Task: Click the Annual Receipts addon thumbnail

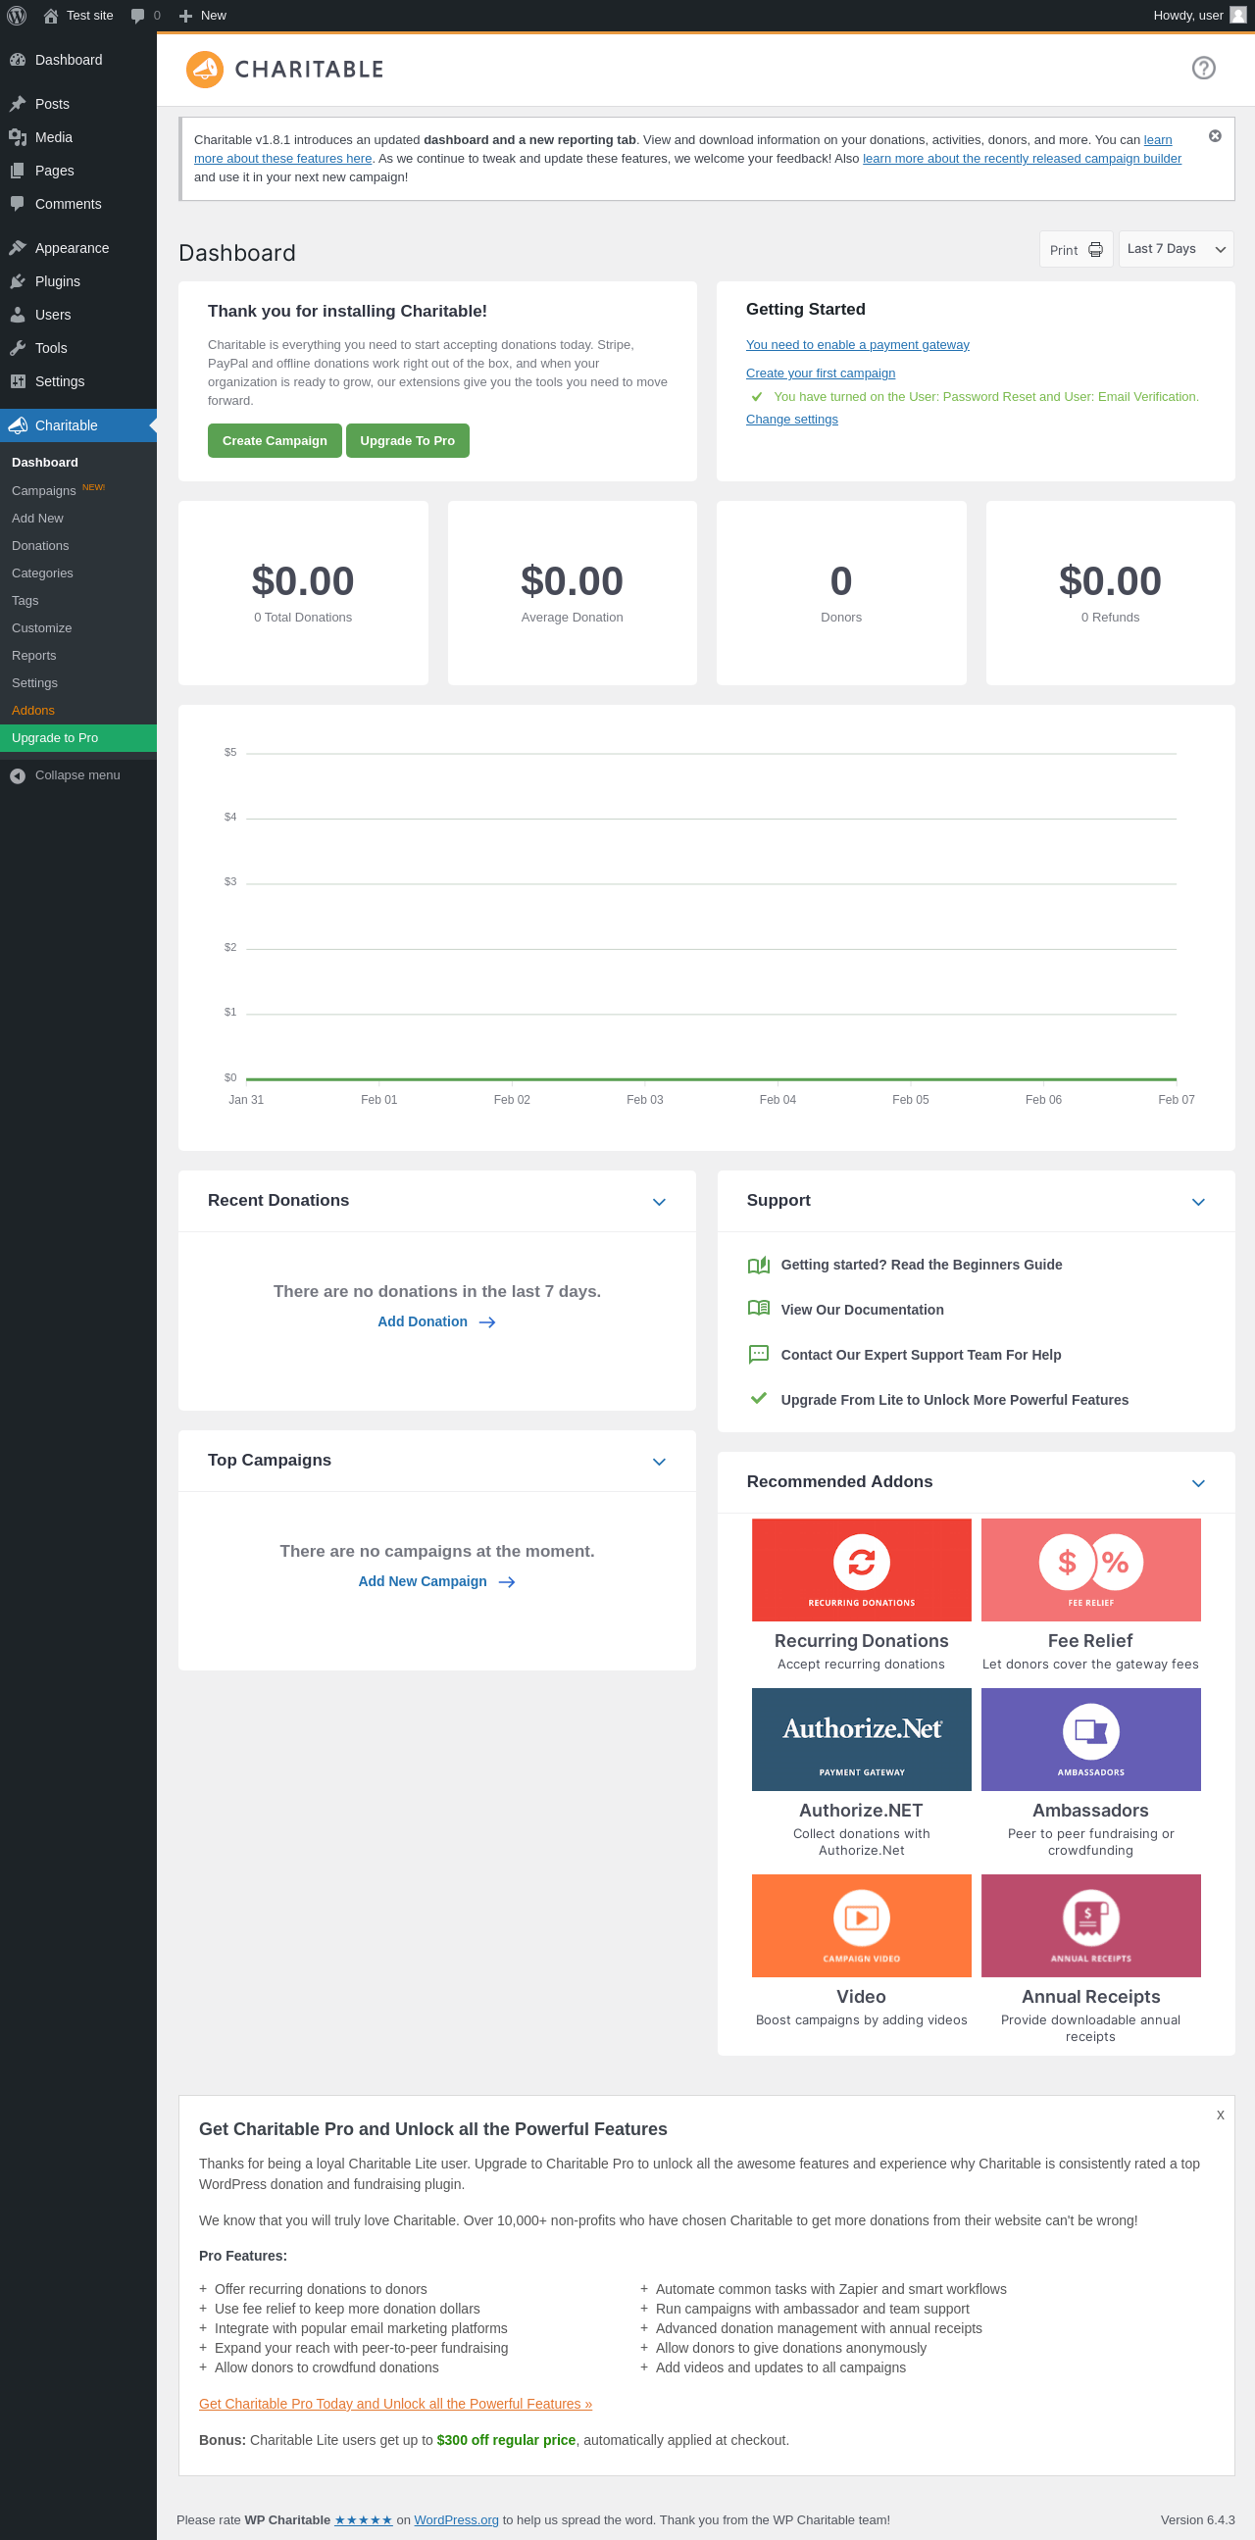Action: tap(1090, 1925)
